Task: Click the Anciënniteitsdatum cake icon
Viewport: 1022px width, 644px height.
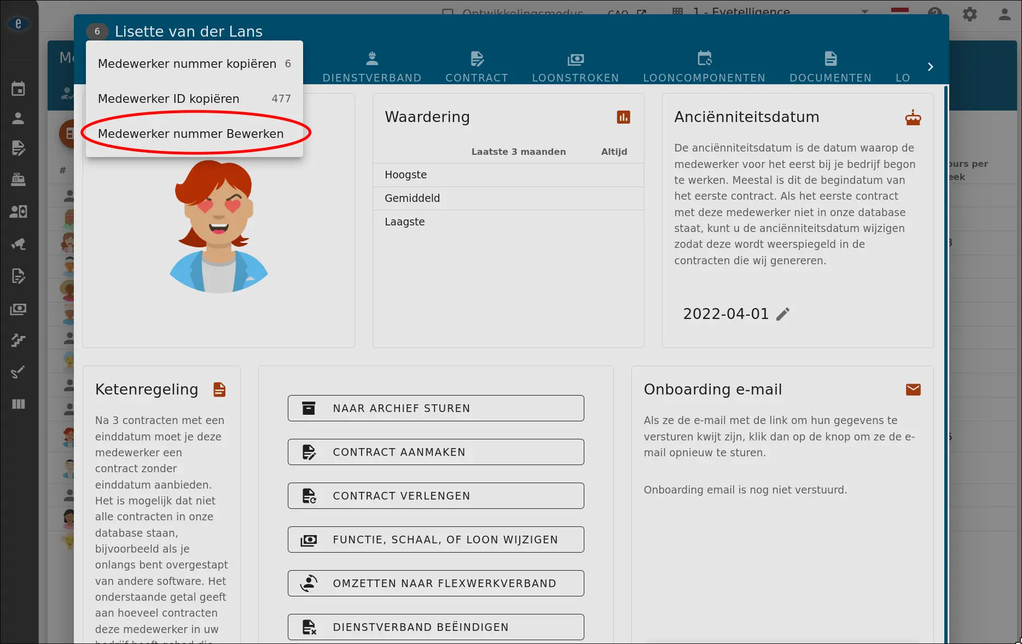Action: point(913,118)
